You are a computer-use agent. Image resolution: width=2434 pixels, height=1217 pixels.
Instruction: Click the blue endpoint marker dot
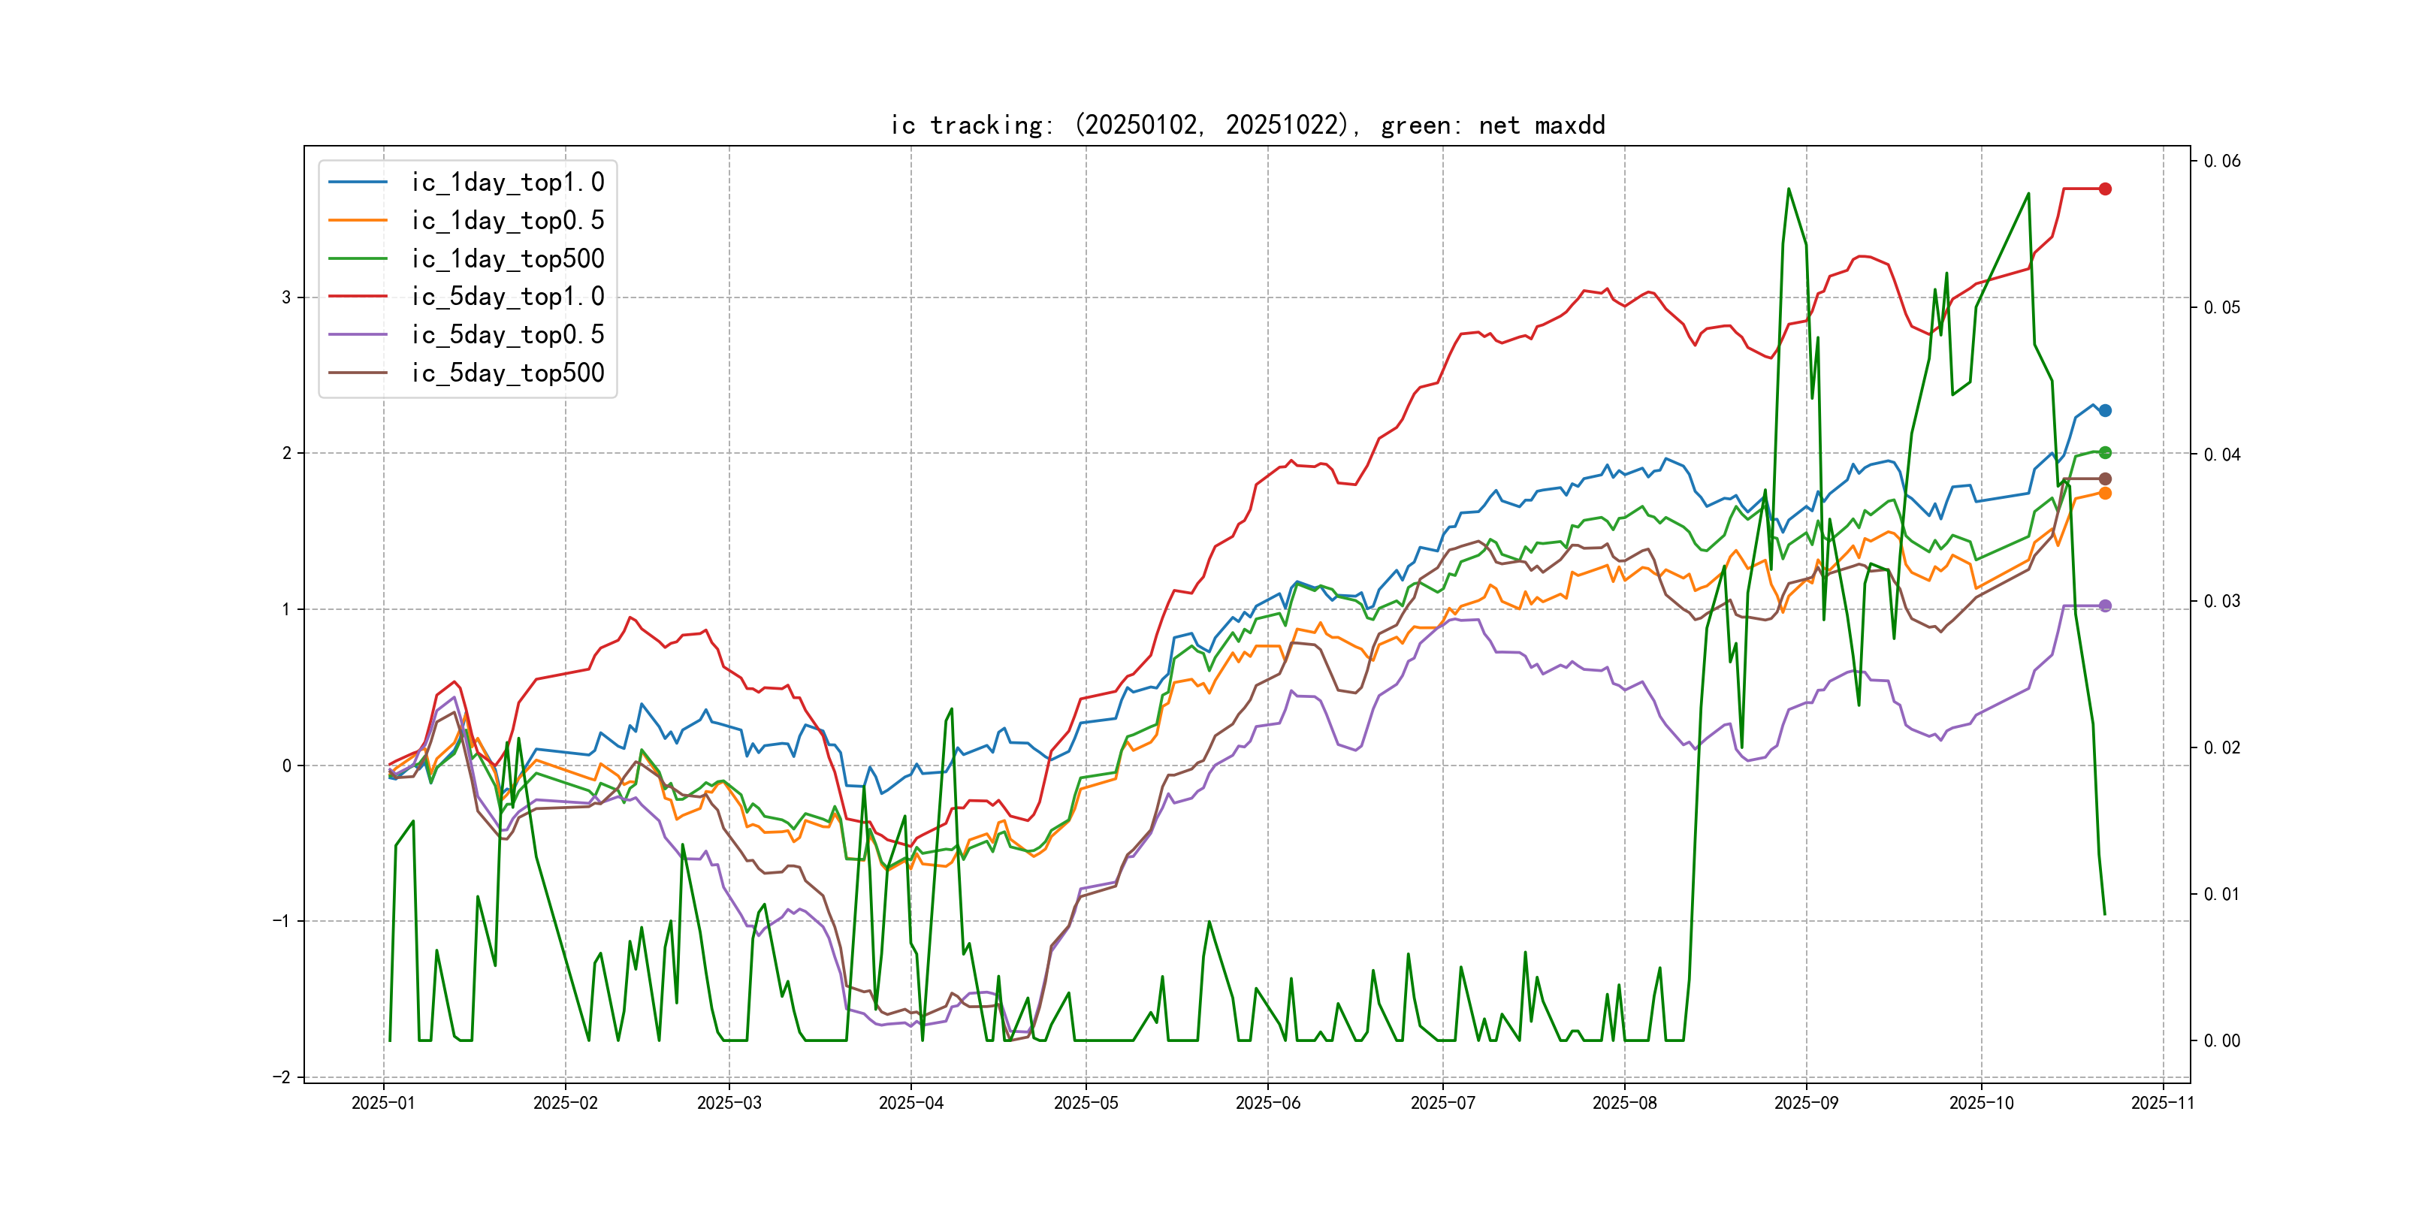click(2104, 410)
